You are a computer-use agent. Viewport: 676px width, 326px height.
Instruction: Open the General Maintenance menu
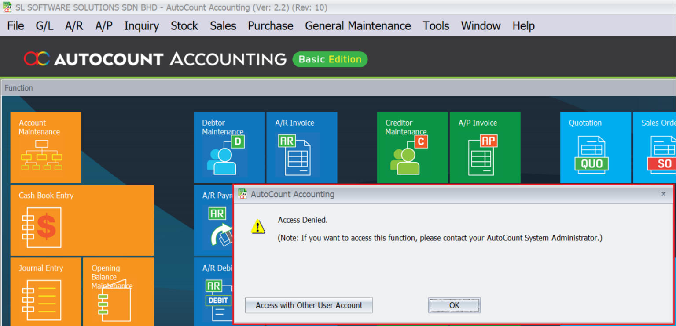point(358,26)
